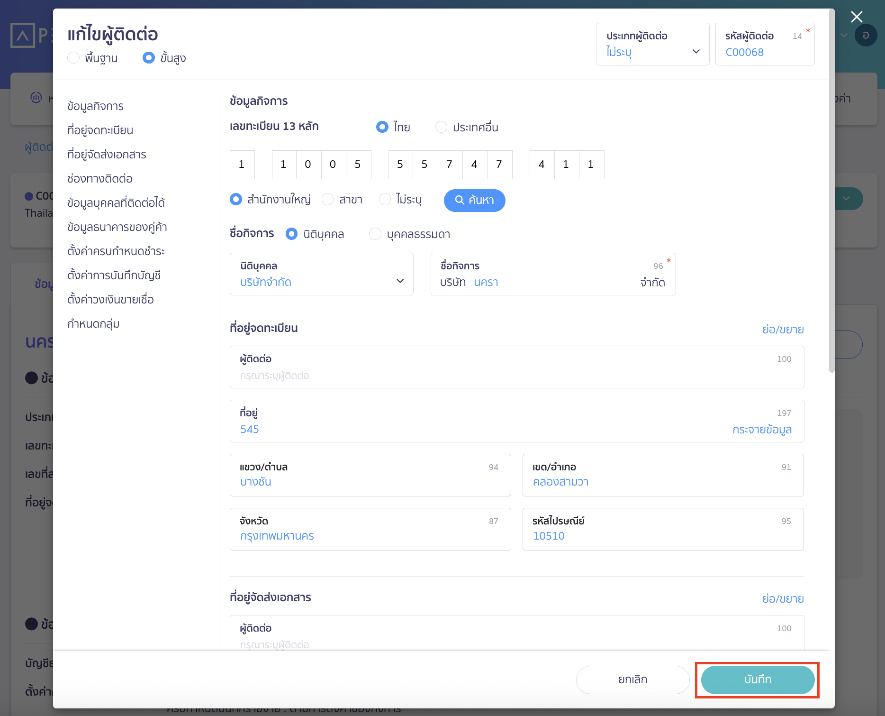Open ประเภทผู้ติดต่อ dropdown
This screenshot has height=716, width=885.
click(x=652, y=44)
